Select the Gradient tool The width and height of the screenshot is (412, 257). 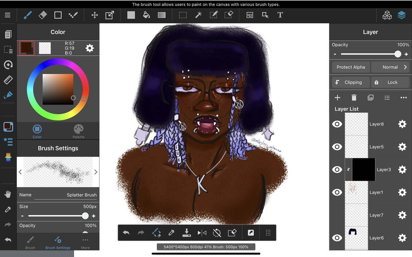(x=161, y=15)
